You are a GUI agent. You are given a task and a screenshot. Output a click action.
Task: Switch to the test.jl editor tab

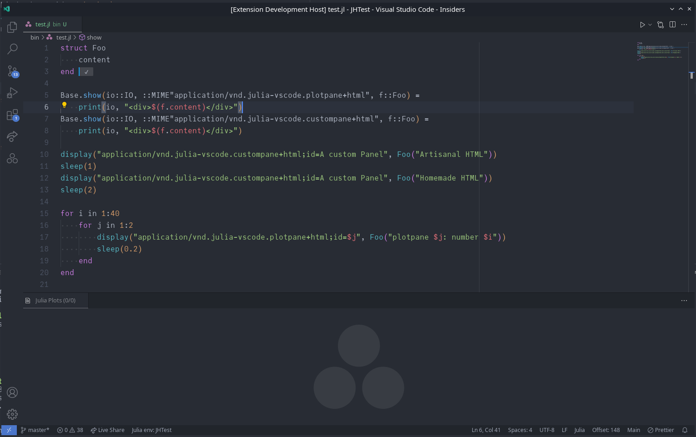coord(52,25)
